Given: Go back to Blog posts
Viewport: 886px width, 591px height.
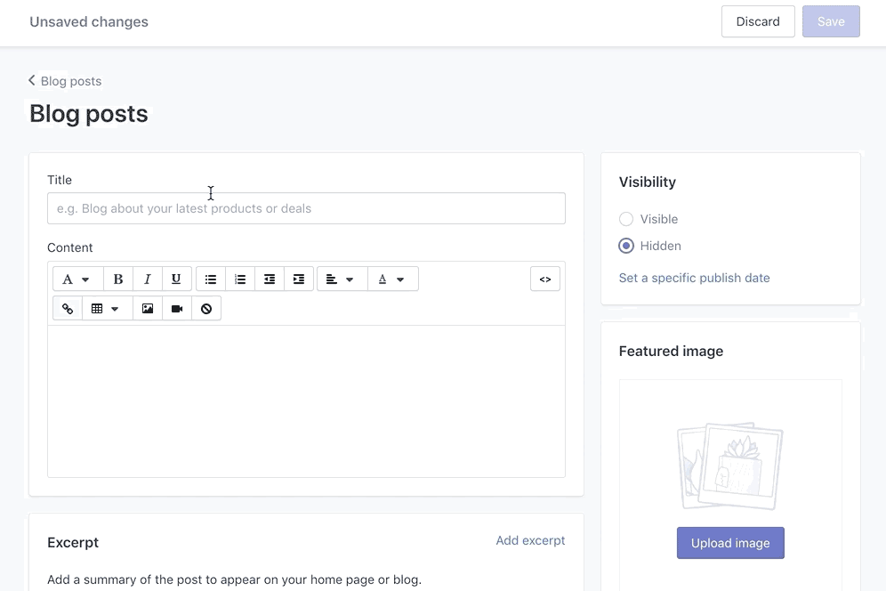Looking at the screenshot, I should point(66,81).
